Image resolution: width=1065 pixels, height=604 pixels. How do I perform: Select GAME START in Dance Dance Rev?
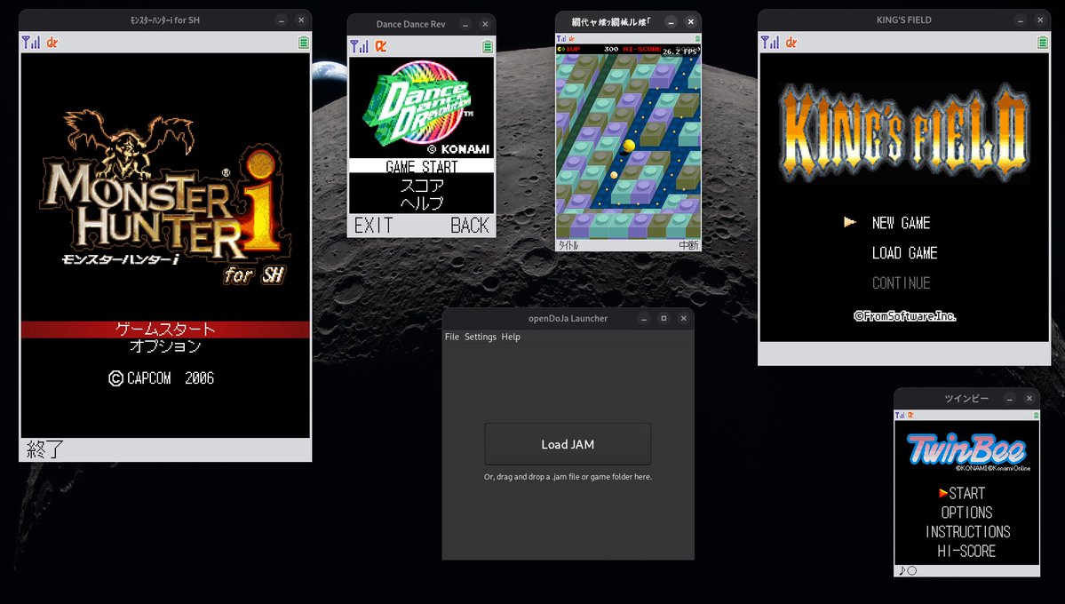click(422, 166)
